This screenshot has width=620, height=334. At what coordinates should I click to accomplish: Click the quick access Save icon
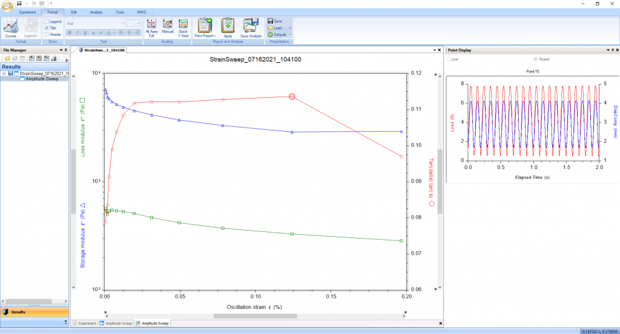tap(19, 4)
